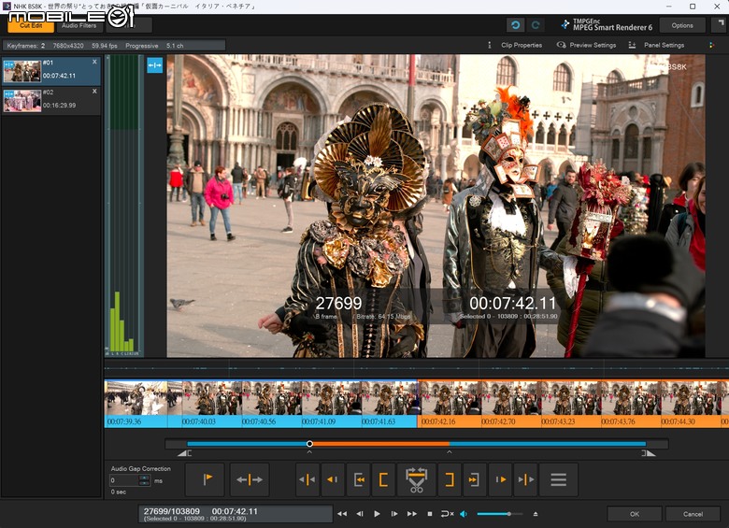The image size is (729, 528).
Task: Open the Options button
Action: click(x=682, y=25)
